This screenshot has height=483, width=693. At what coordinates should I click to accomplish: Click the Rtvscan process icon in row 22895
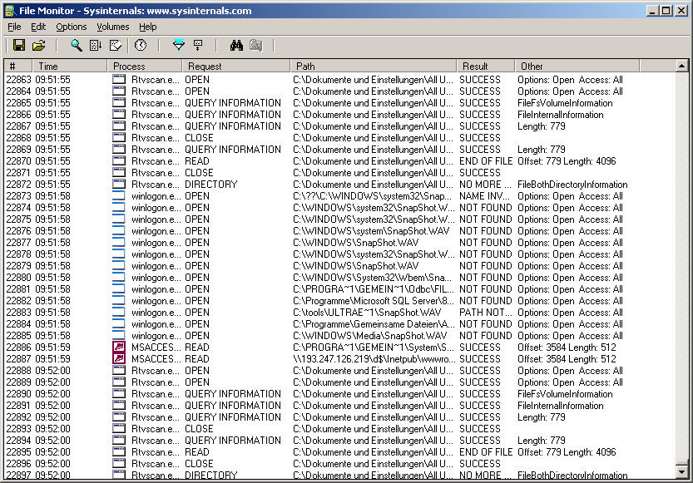tap(119, 452)
